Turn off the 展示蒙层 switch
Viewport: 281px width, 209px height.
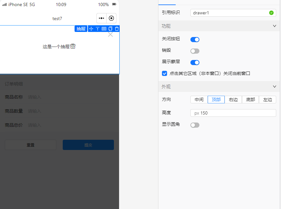(x=195, y=63)
